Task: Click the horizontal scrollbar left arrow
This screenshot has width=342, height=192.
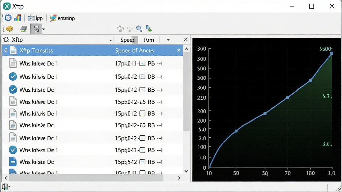Action: click(6, 178)
